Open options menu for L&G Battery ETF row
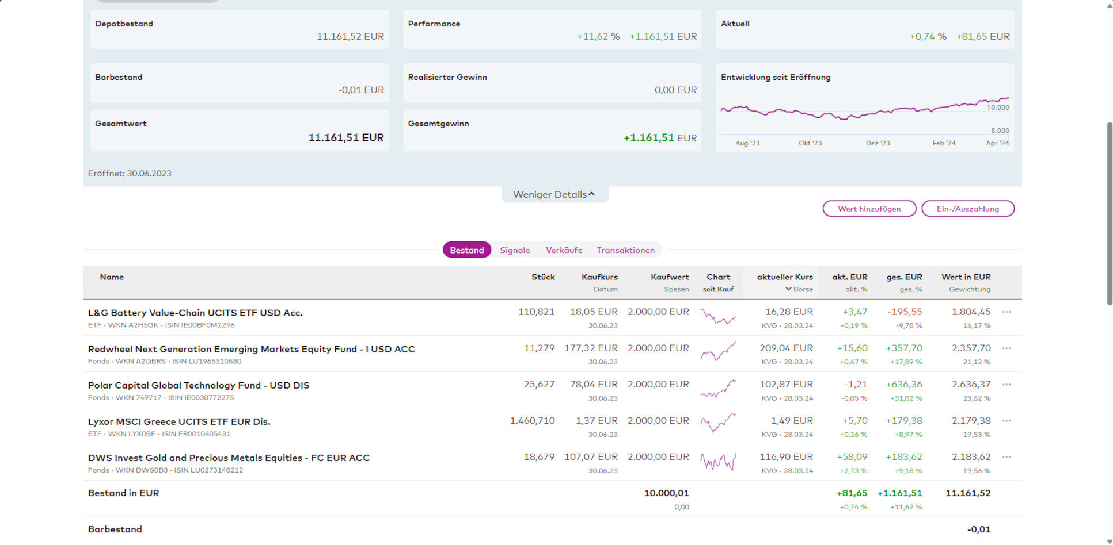 pyautogui.click(x=1006, y=312)
